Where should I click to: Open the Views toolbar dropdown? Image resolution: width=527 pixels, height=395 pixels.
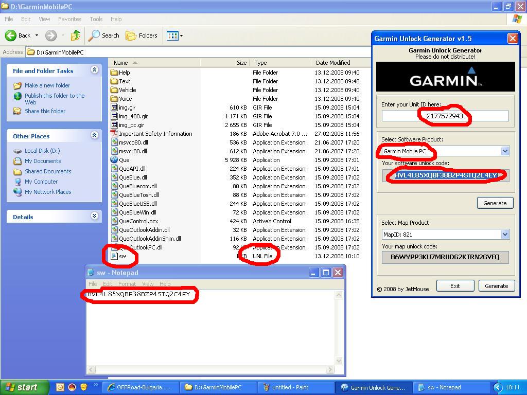[x=174, y=35]
